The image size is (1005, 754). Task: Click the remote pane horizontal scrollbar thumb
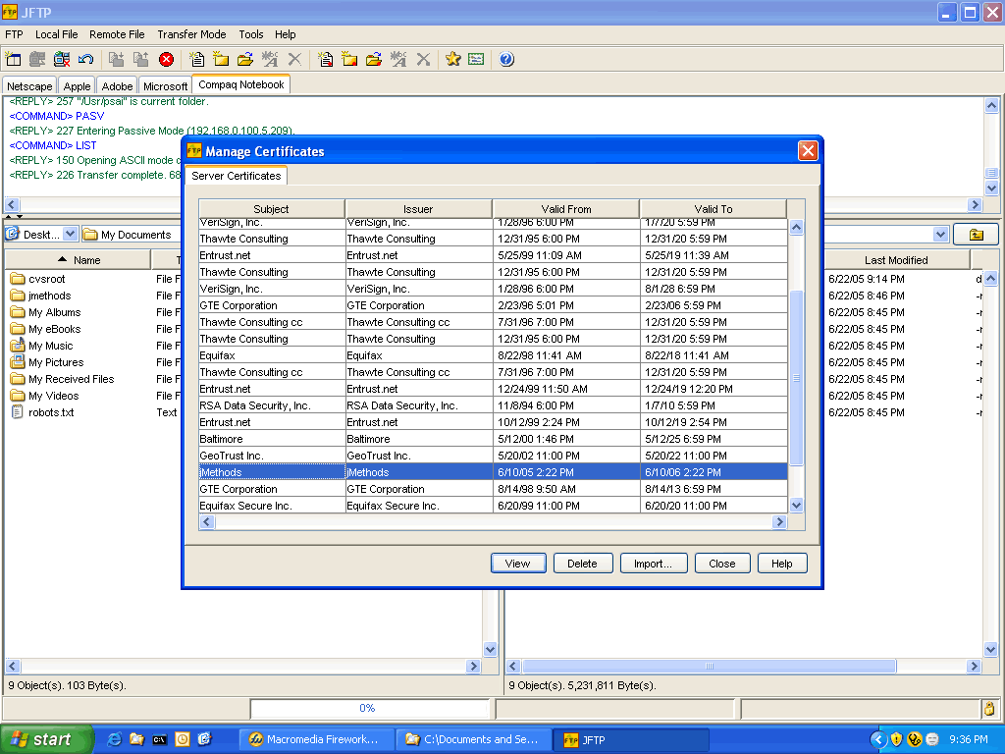click(x=709, y=667)
